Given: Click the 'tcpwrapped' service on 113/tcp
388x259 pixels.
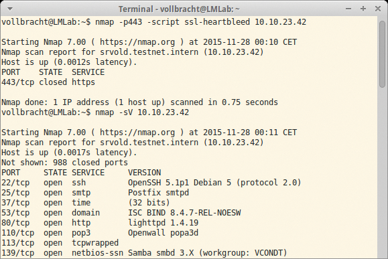Looking at the screenshot, I should click(x=95, y=243).
